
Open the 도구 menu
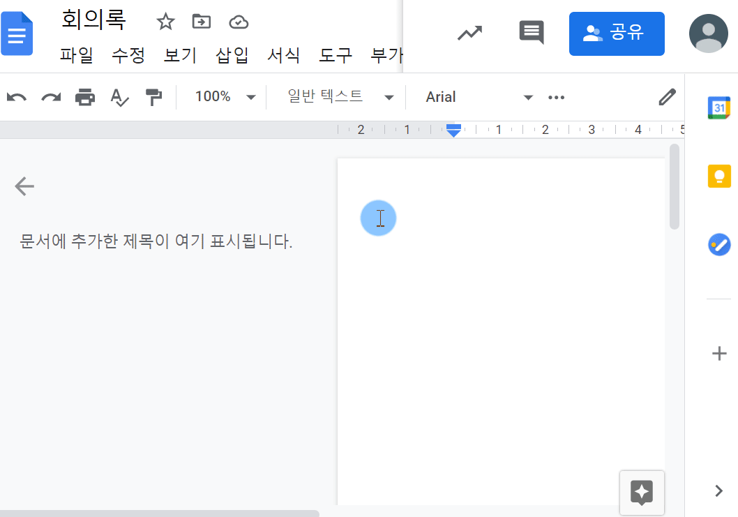[335, 55]
